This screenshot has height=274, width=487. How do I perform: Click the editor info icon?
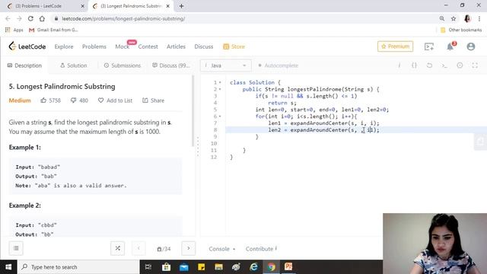399,65
